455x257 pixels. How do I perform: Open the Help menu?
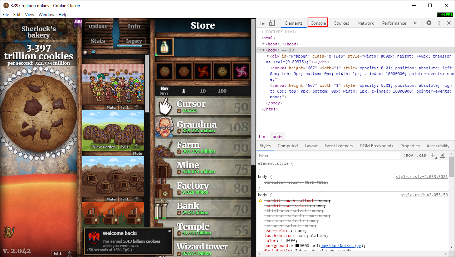tap(63, 15)
